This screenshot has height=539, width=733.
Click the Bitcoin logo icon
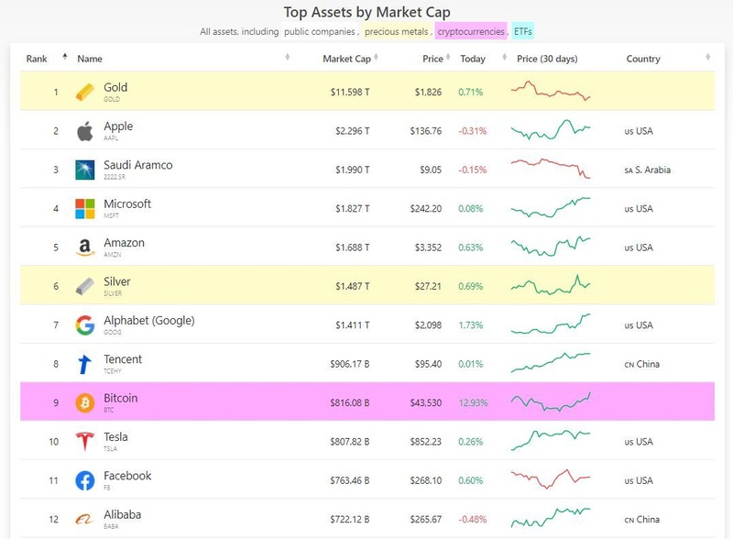pyautogui.click(x=84, y=402)
